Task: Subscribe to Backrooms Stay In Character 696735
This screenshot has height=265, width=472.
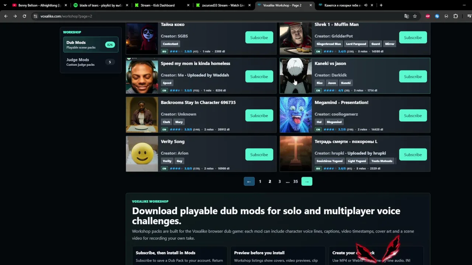Action: (x=259, y=116)
